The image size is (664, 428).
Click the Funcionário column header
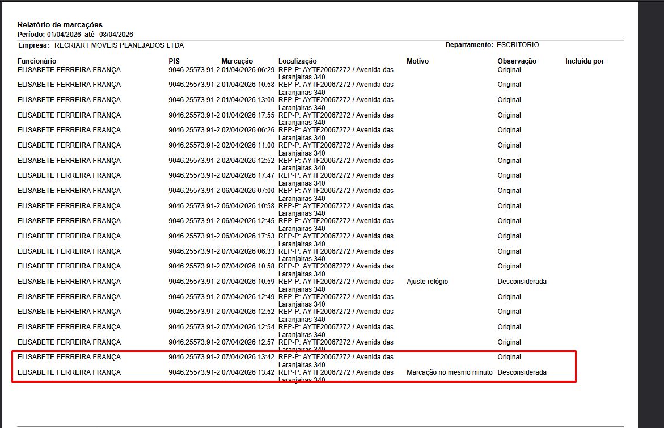coord(37,61)
